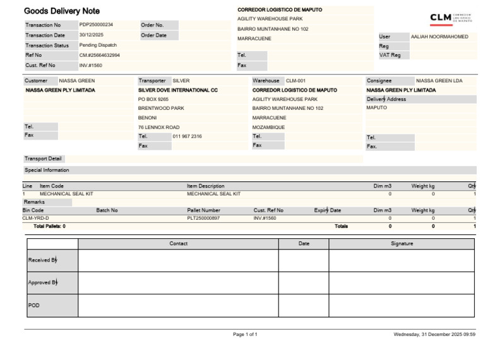
Task: Select header address 'BAIRRO MUNTANHANE NO 102'
Action: 273,29
